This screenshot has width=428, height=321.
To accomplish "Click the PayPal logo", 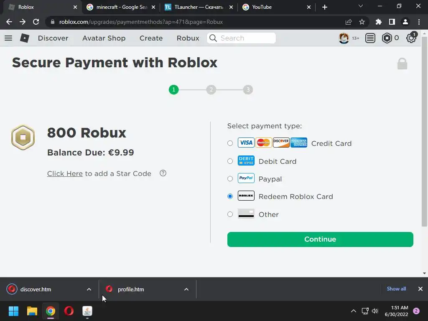I will point(246,178).
